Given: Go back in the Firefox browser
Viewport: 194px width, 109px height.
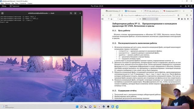Looking at the screenshot, I should (x=103, y=15).
